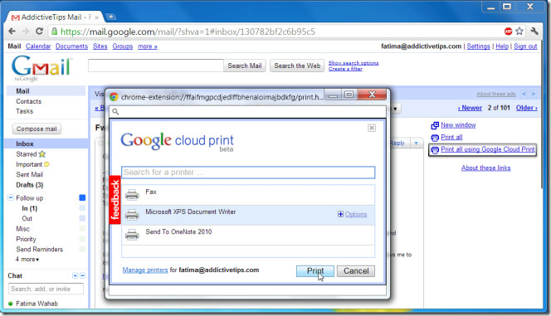The height and width of the screenshot is (316, 551).
Task: Click the next ad arrow
Action: [x=534, y=94]
